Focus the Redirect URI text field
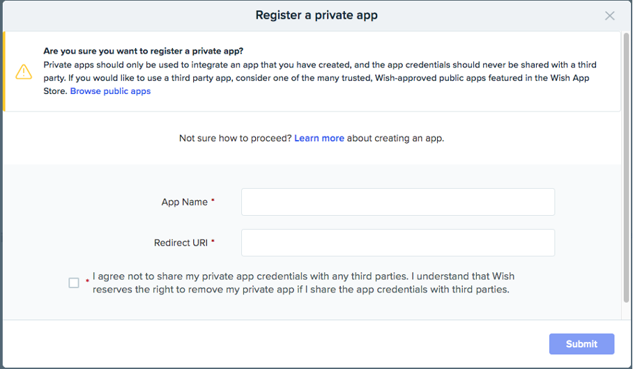 click(397, 243)
